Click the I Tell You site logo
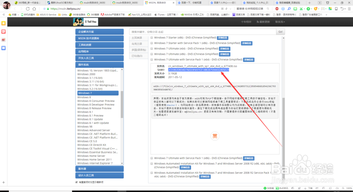This screenshot has height=192, width=353. (x=85, y=22)
